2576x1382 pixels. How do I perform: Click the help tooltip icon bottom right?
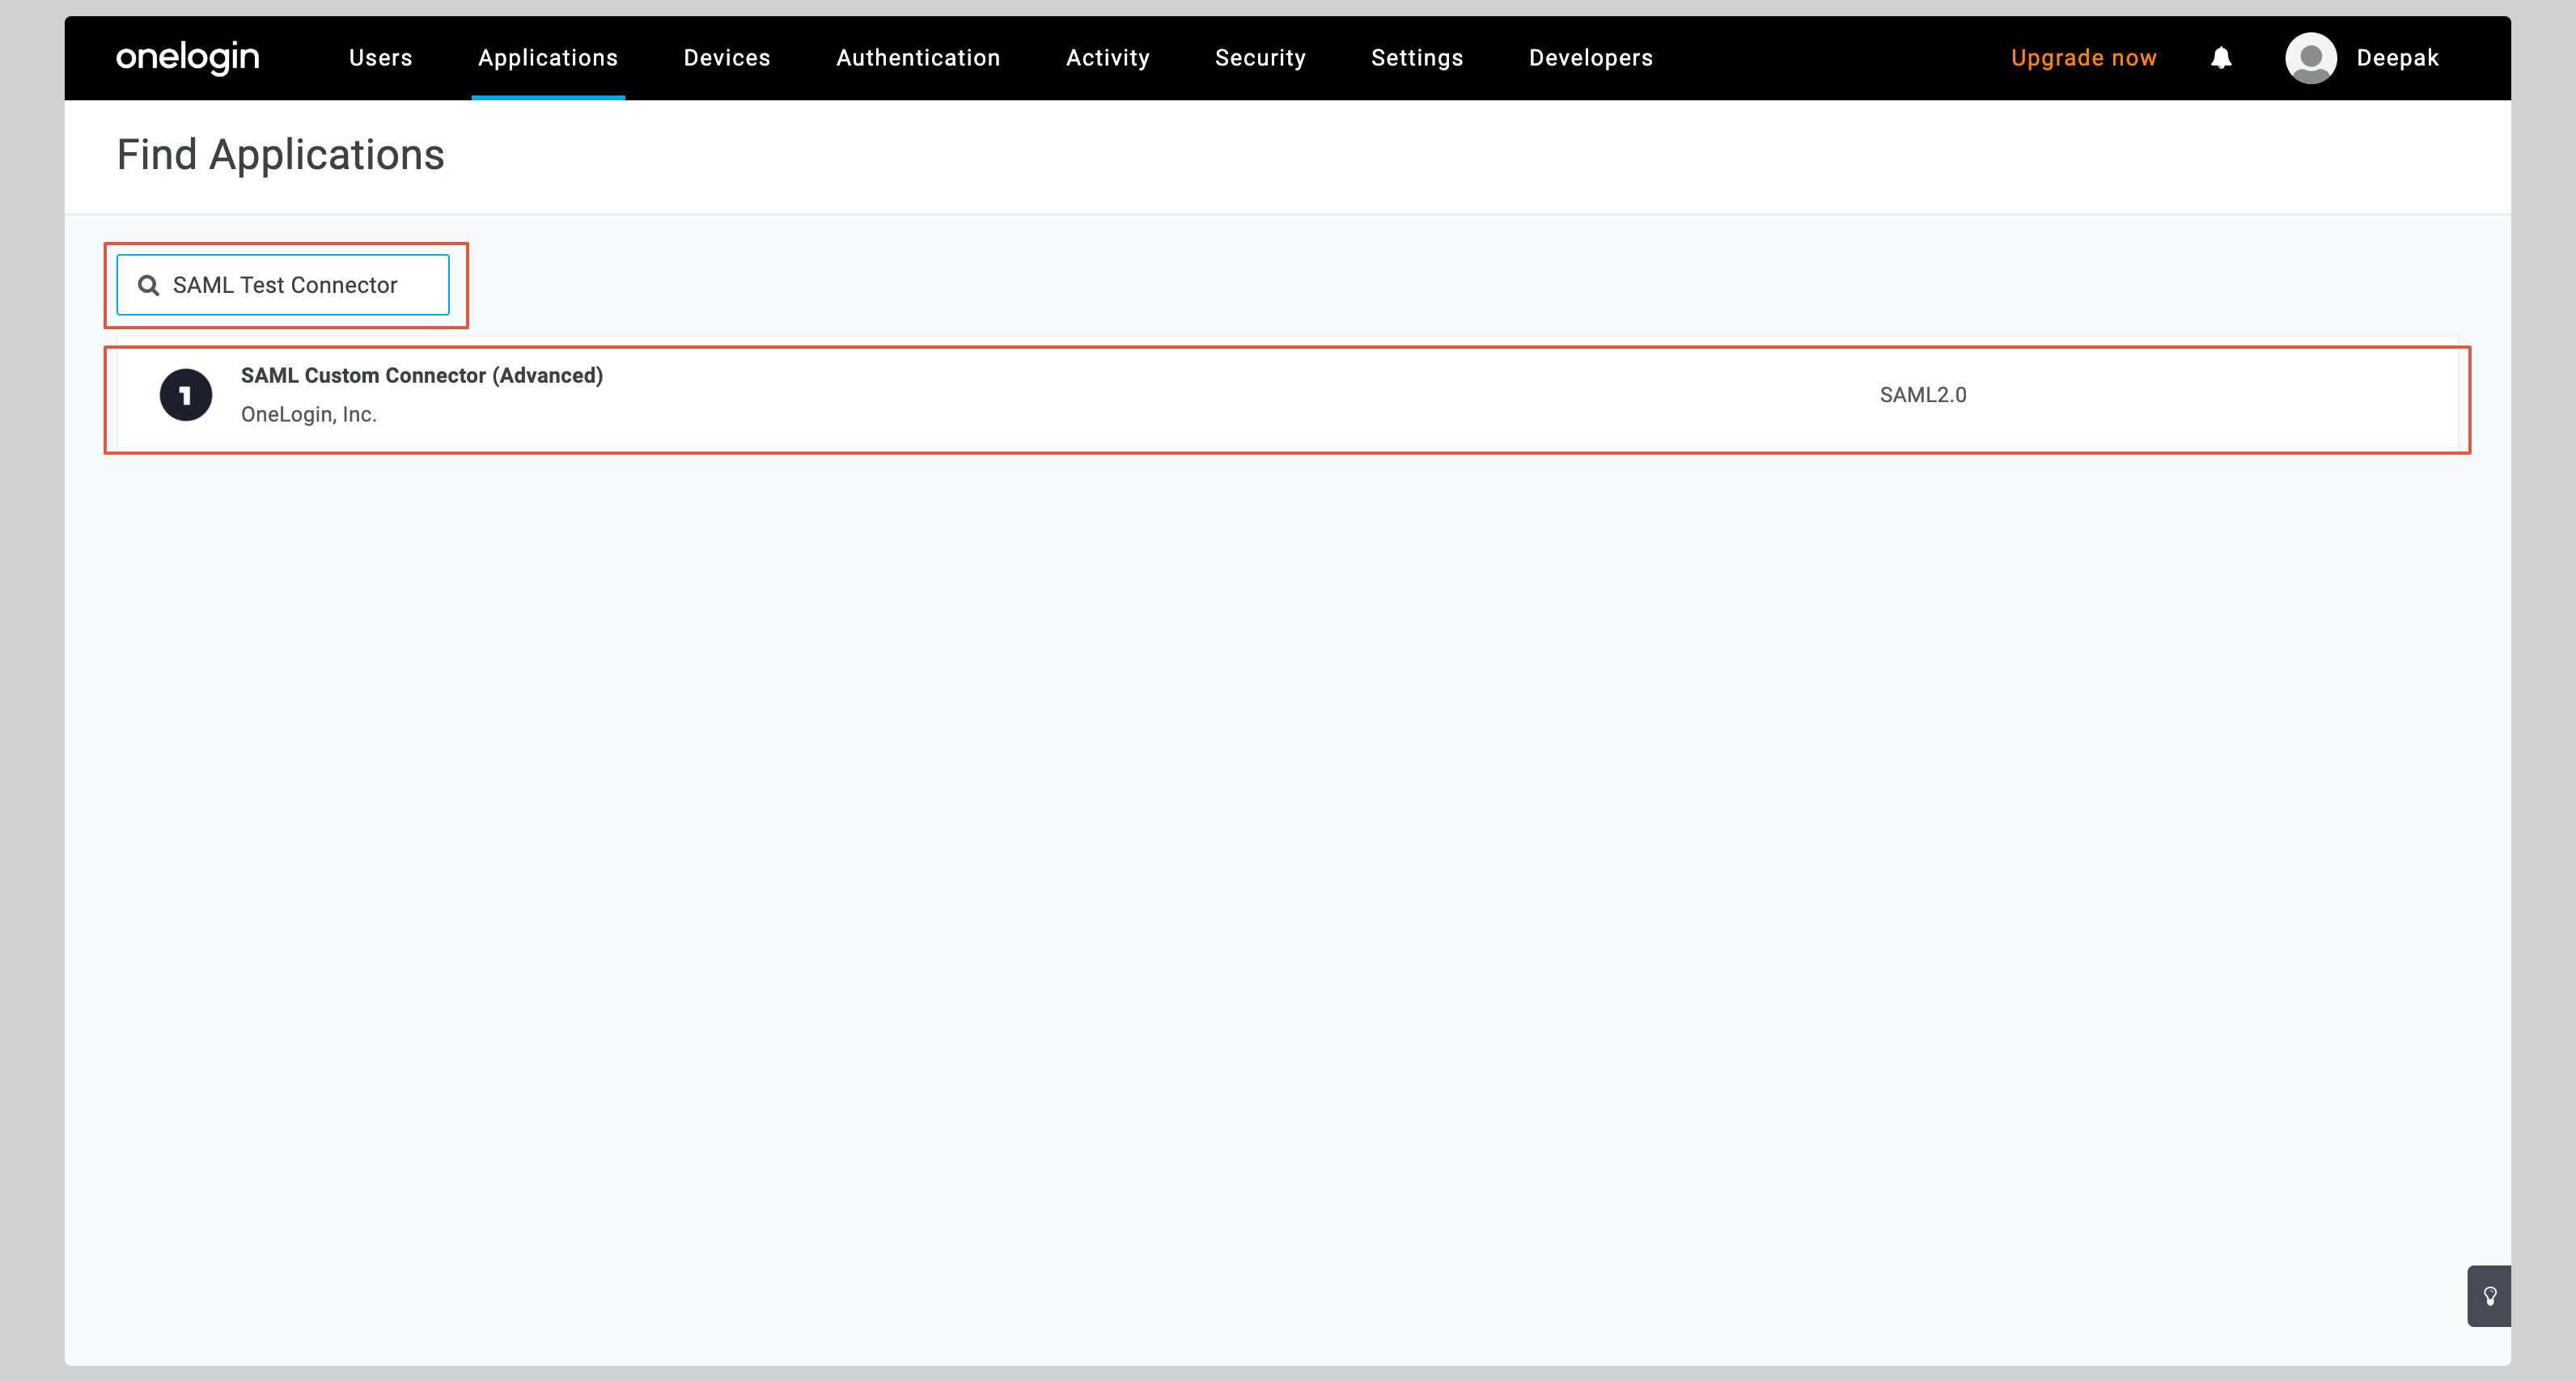click(2493, 1297)
